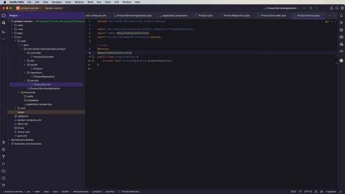The width and height of the screenshot is (345, 194).
Task: Select ProductController in project tree
Action: (44, 57)
